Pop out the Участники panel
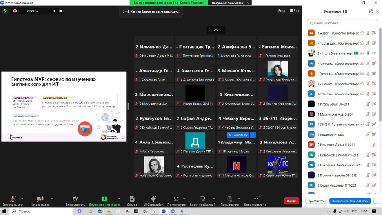The width and height of the screenshot is (382, 215). pyautogui.click(x=371, y=11)
